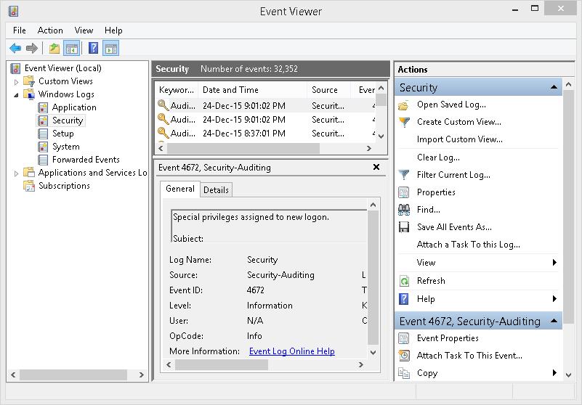Screen dimensions: 582x405
Task: Collapse the Windows Logs tree node
Action: pos(16,95)
